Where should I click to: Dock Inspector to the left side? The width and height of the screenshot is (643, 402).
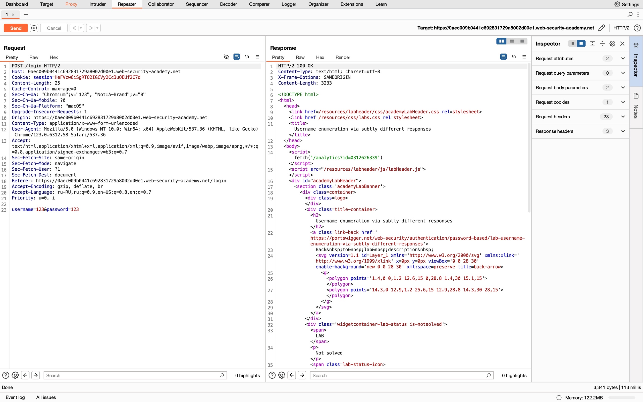pyautogui.click(x=572, y=43)
